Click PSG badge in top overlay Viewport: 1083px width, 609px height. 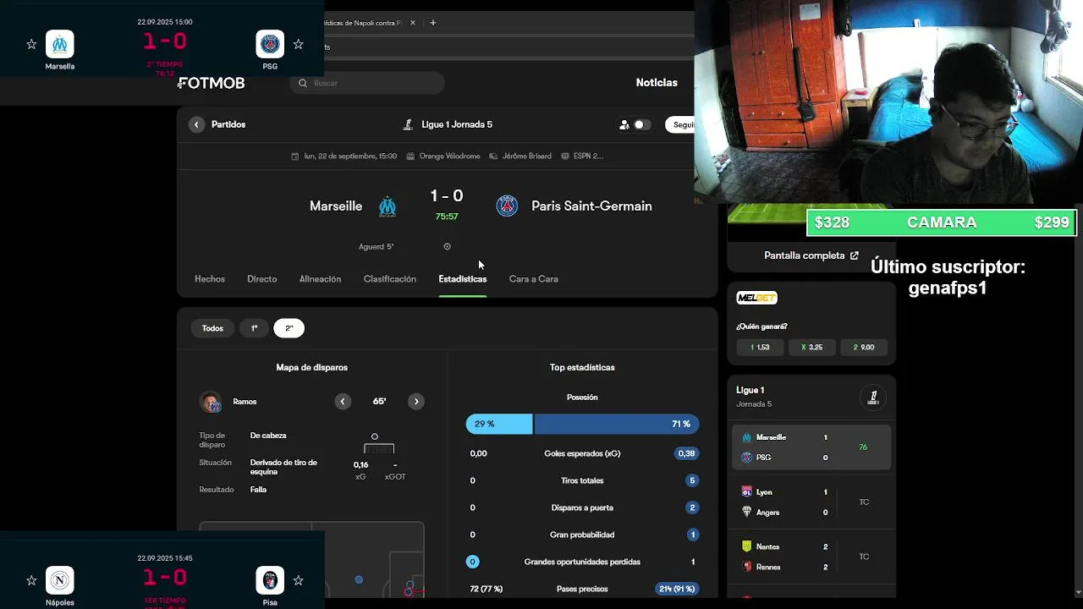click(x=270, y=44)
